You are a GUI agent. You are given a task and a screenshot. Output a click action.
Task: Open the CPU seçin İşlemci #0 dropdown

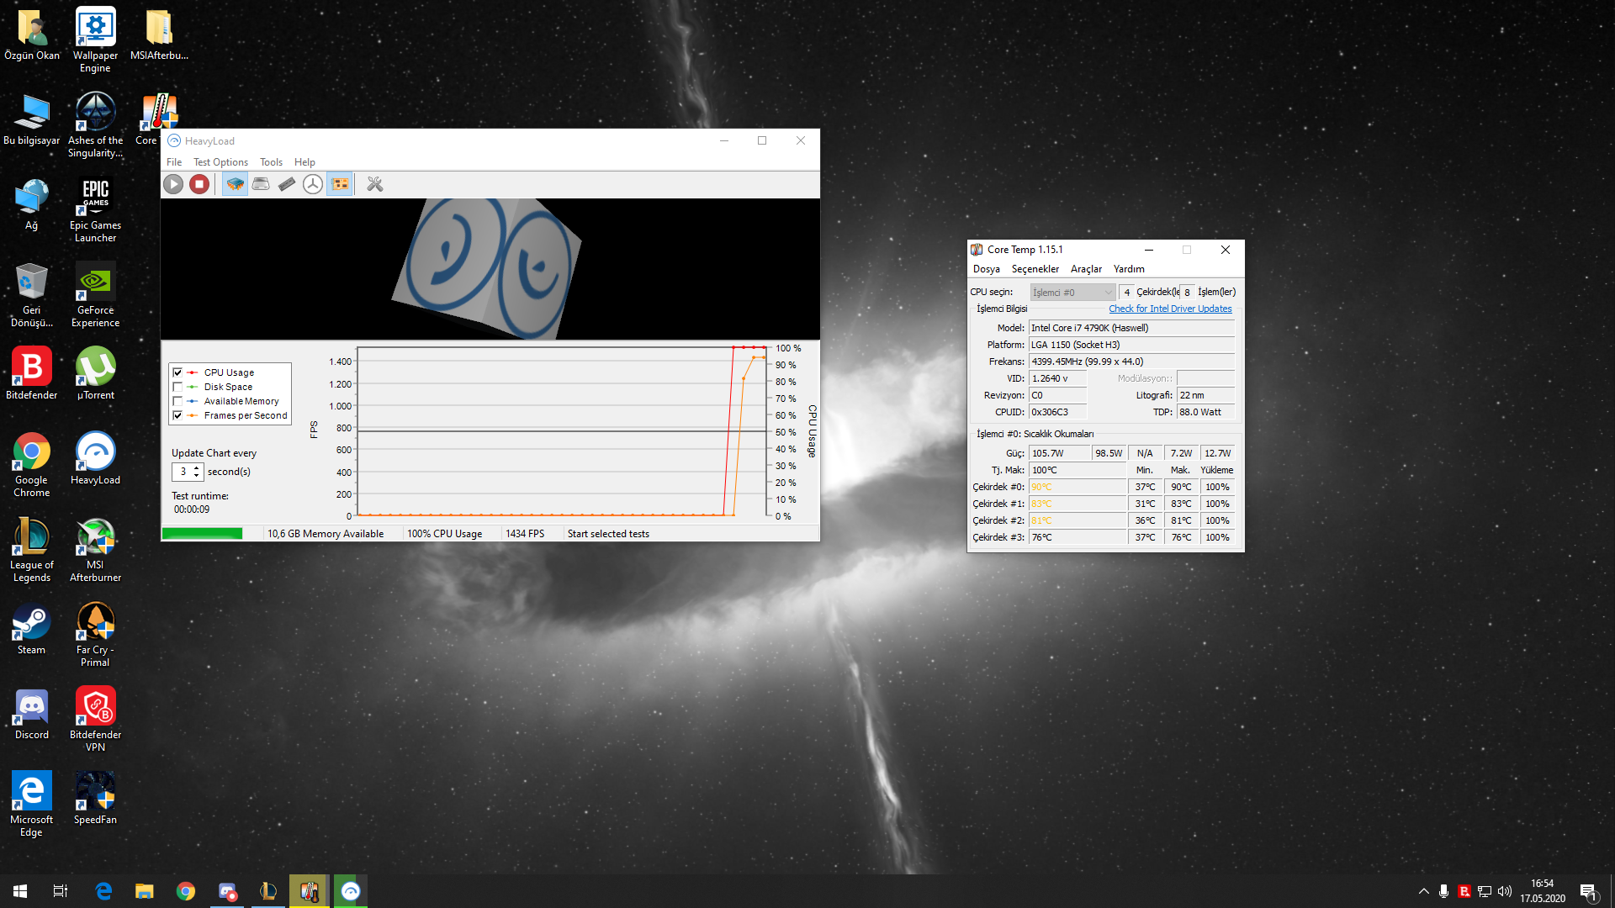[1072, 293]
